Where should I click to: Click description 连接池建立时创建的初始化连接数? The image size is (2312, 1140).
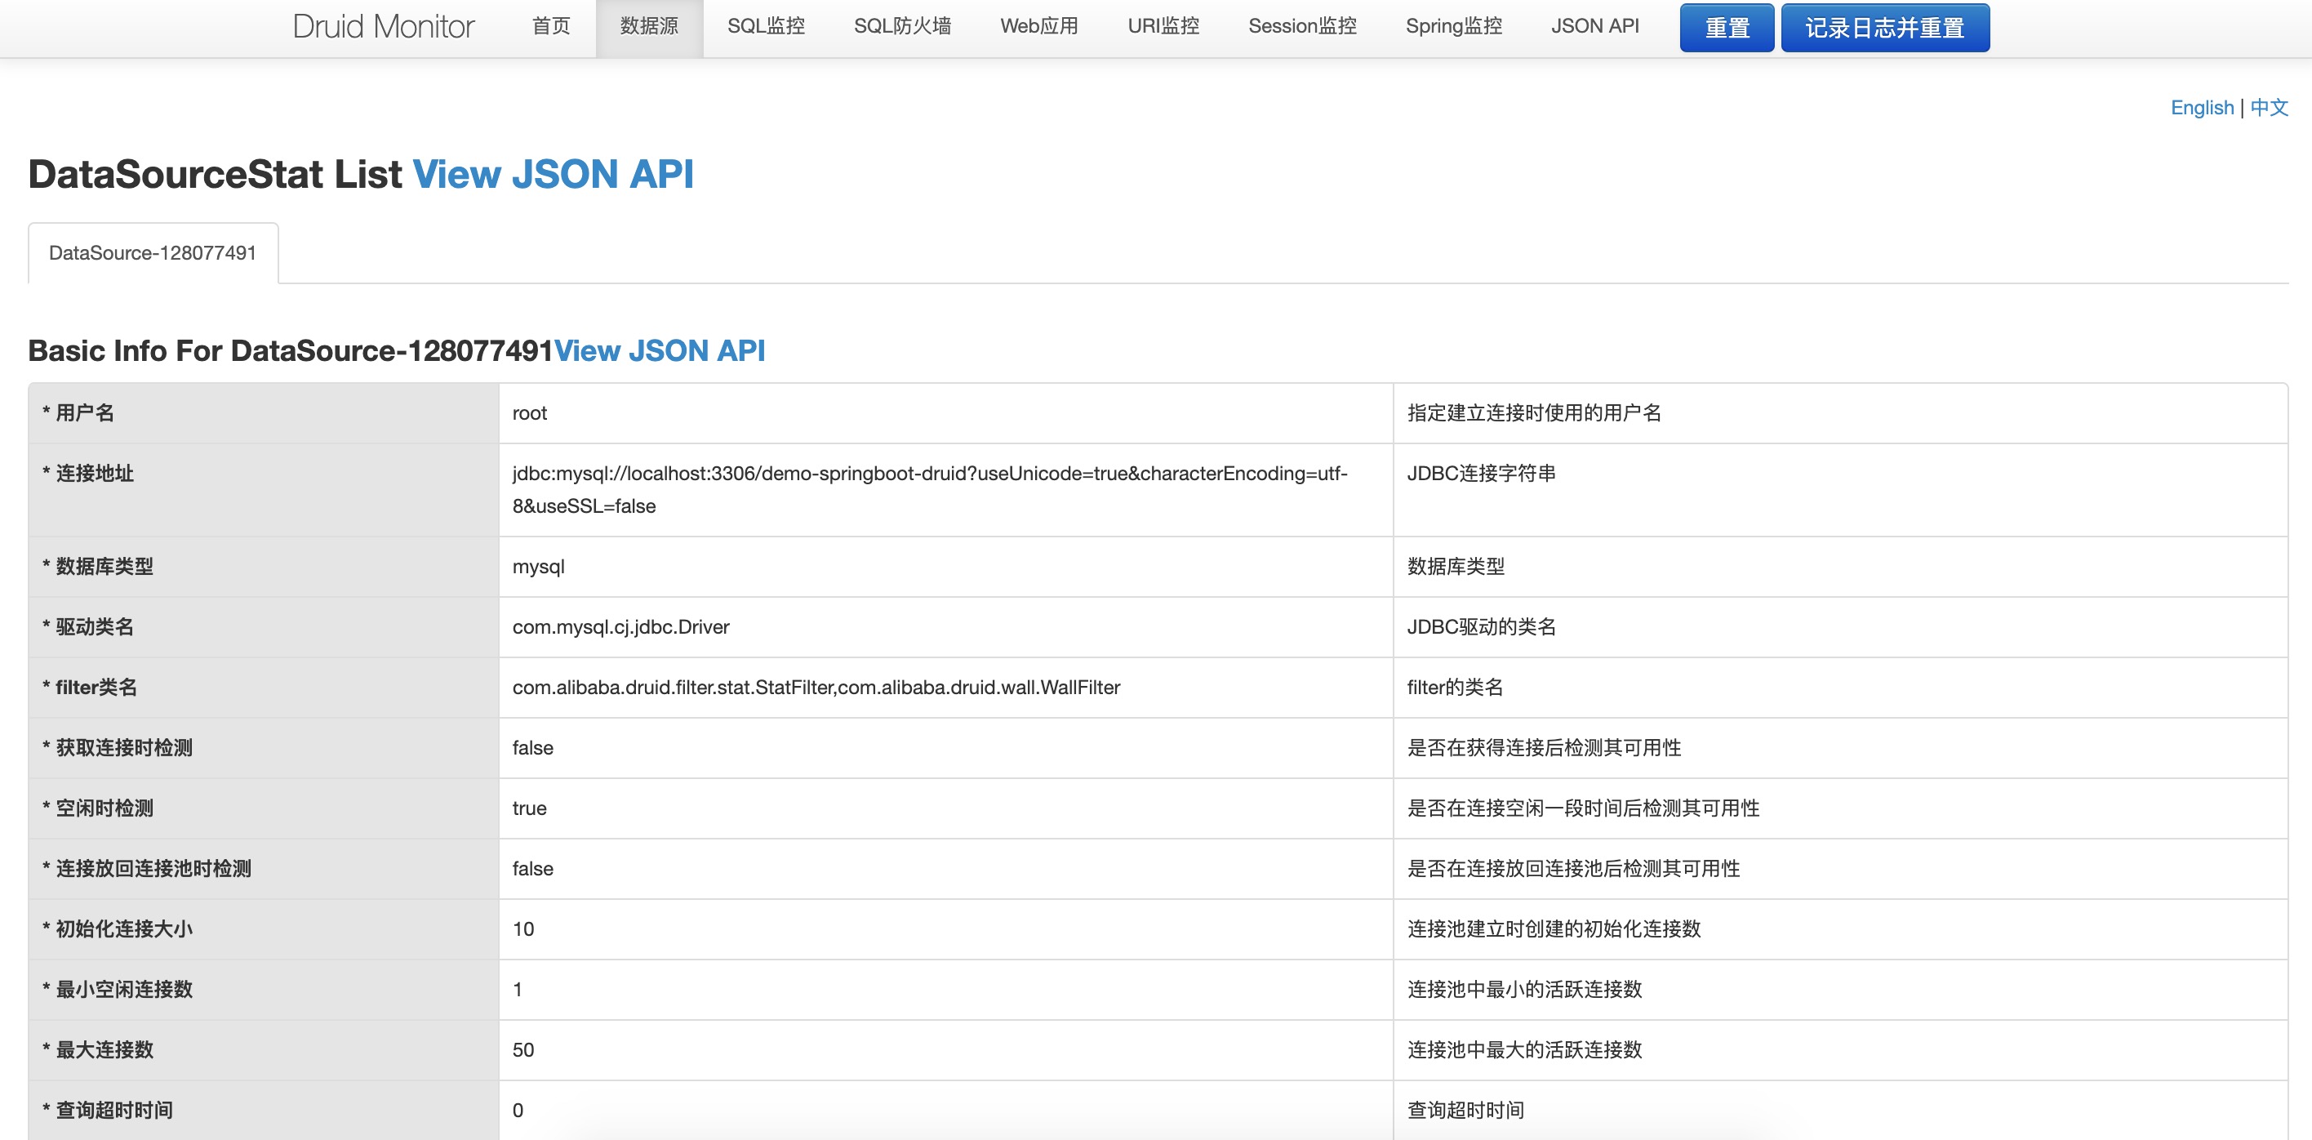[1554, 929]
